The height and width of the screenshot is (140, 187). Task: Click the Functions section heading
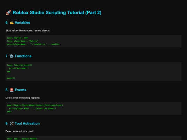(18, 56)
